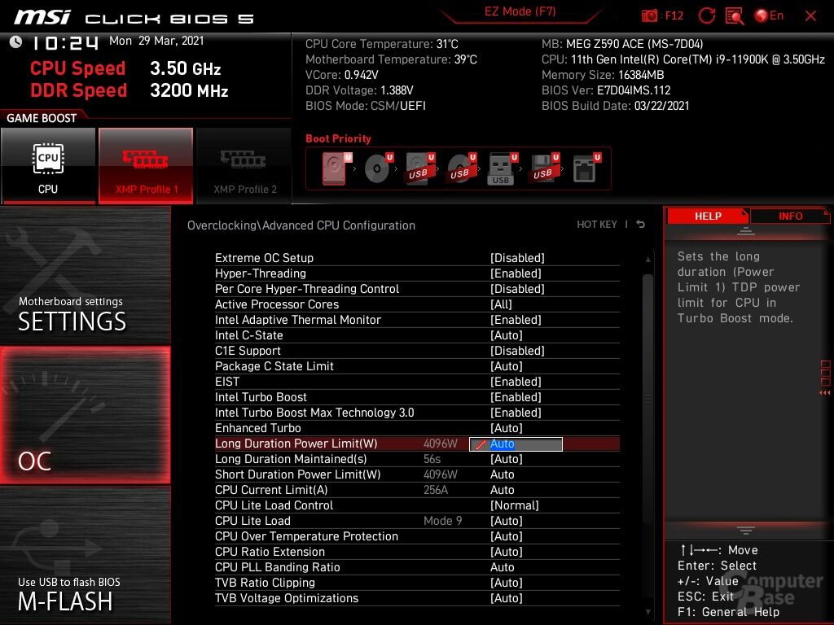Click the GAME BOOST label
The image size is (834, 625).
coord(42,118)
